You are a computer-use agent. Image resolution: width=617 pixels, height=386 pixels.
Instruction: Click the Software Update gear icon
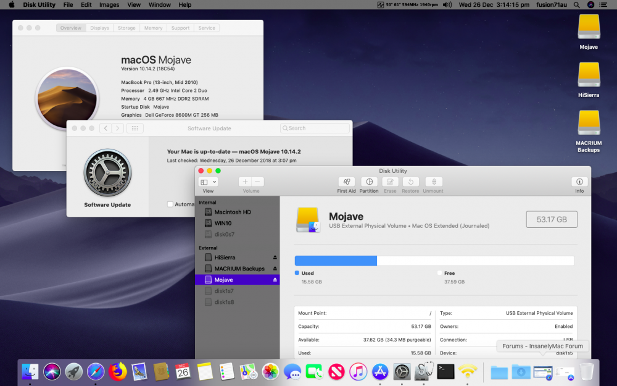107,173
